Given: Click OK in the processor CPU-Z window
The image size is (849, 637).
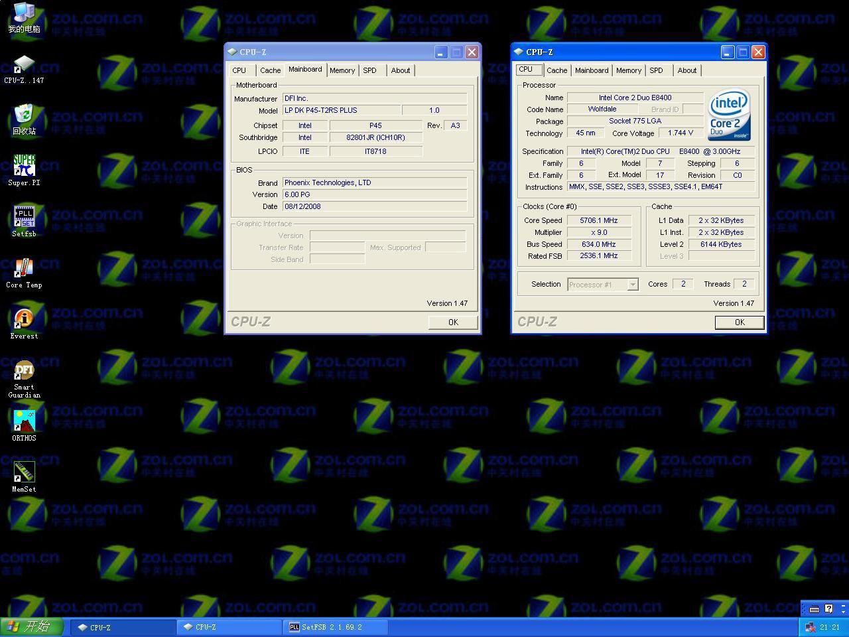Looking at the screenshot, I should (x=740, y=322).
